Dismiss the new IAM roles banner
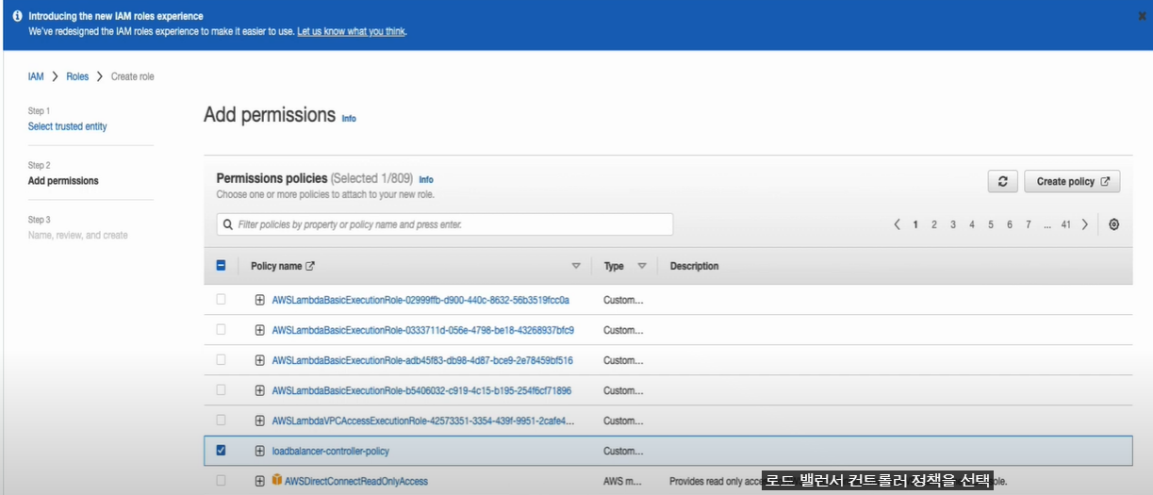The image size is (1153, 495). point(1142,16)
